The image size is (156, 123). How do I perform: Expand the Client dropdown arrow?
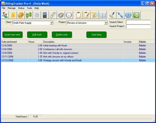click(51, 23)
